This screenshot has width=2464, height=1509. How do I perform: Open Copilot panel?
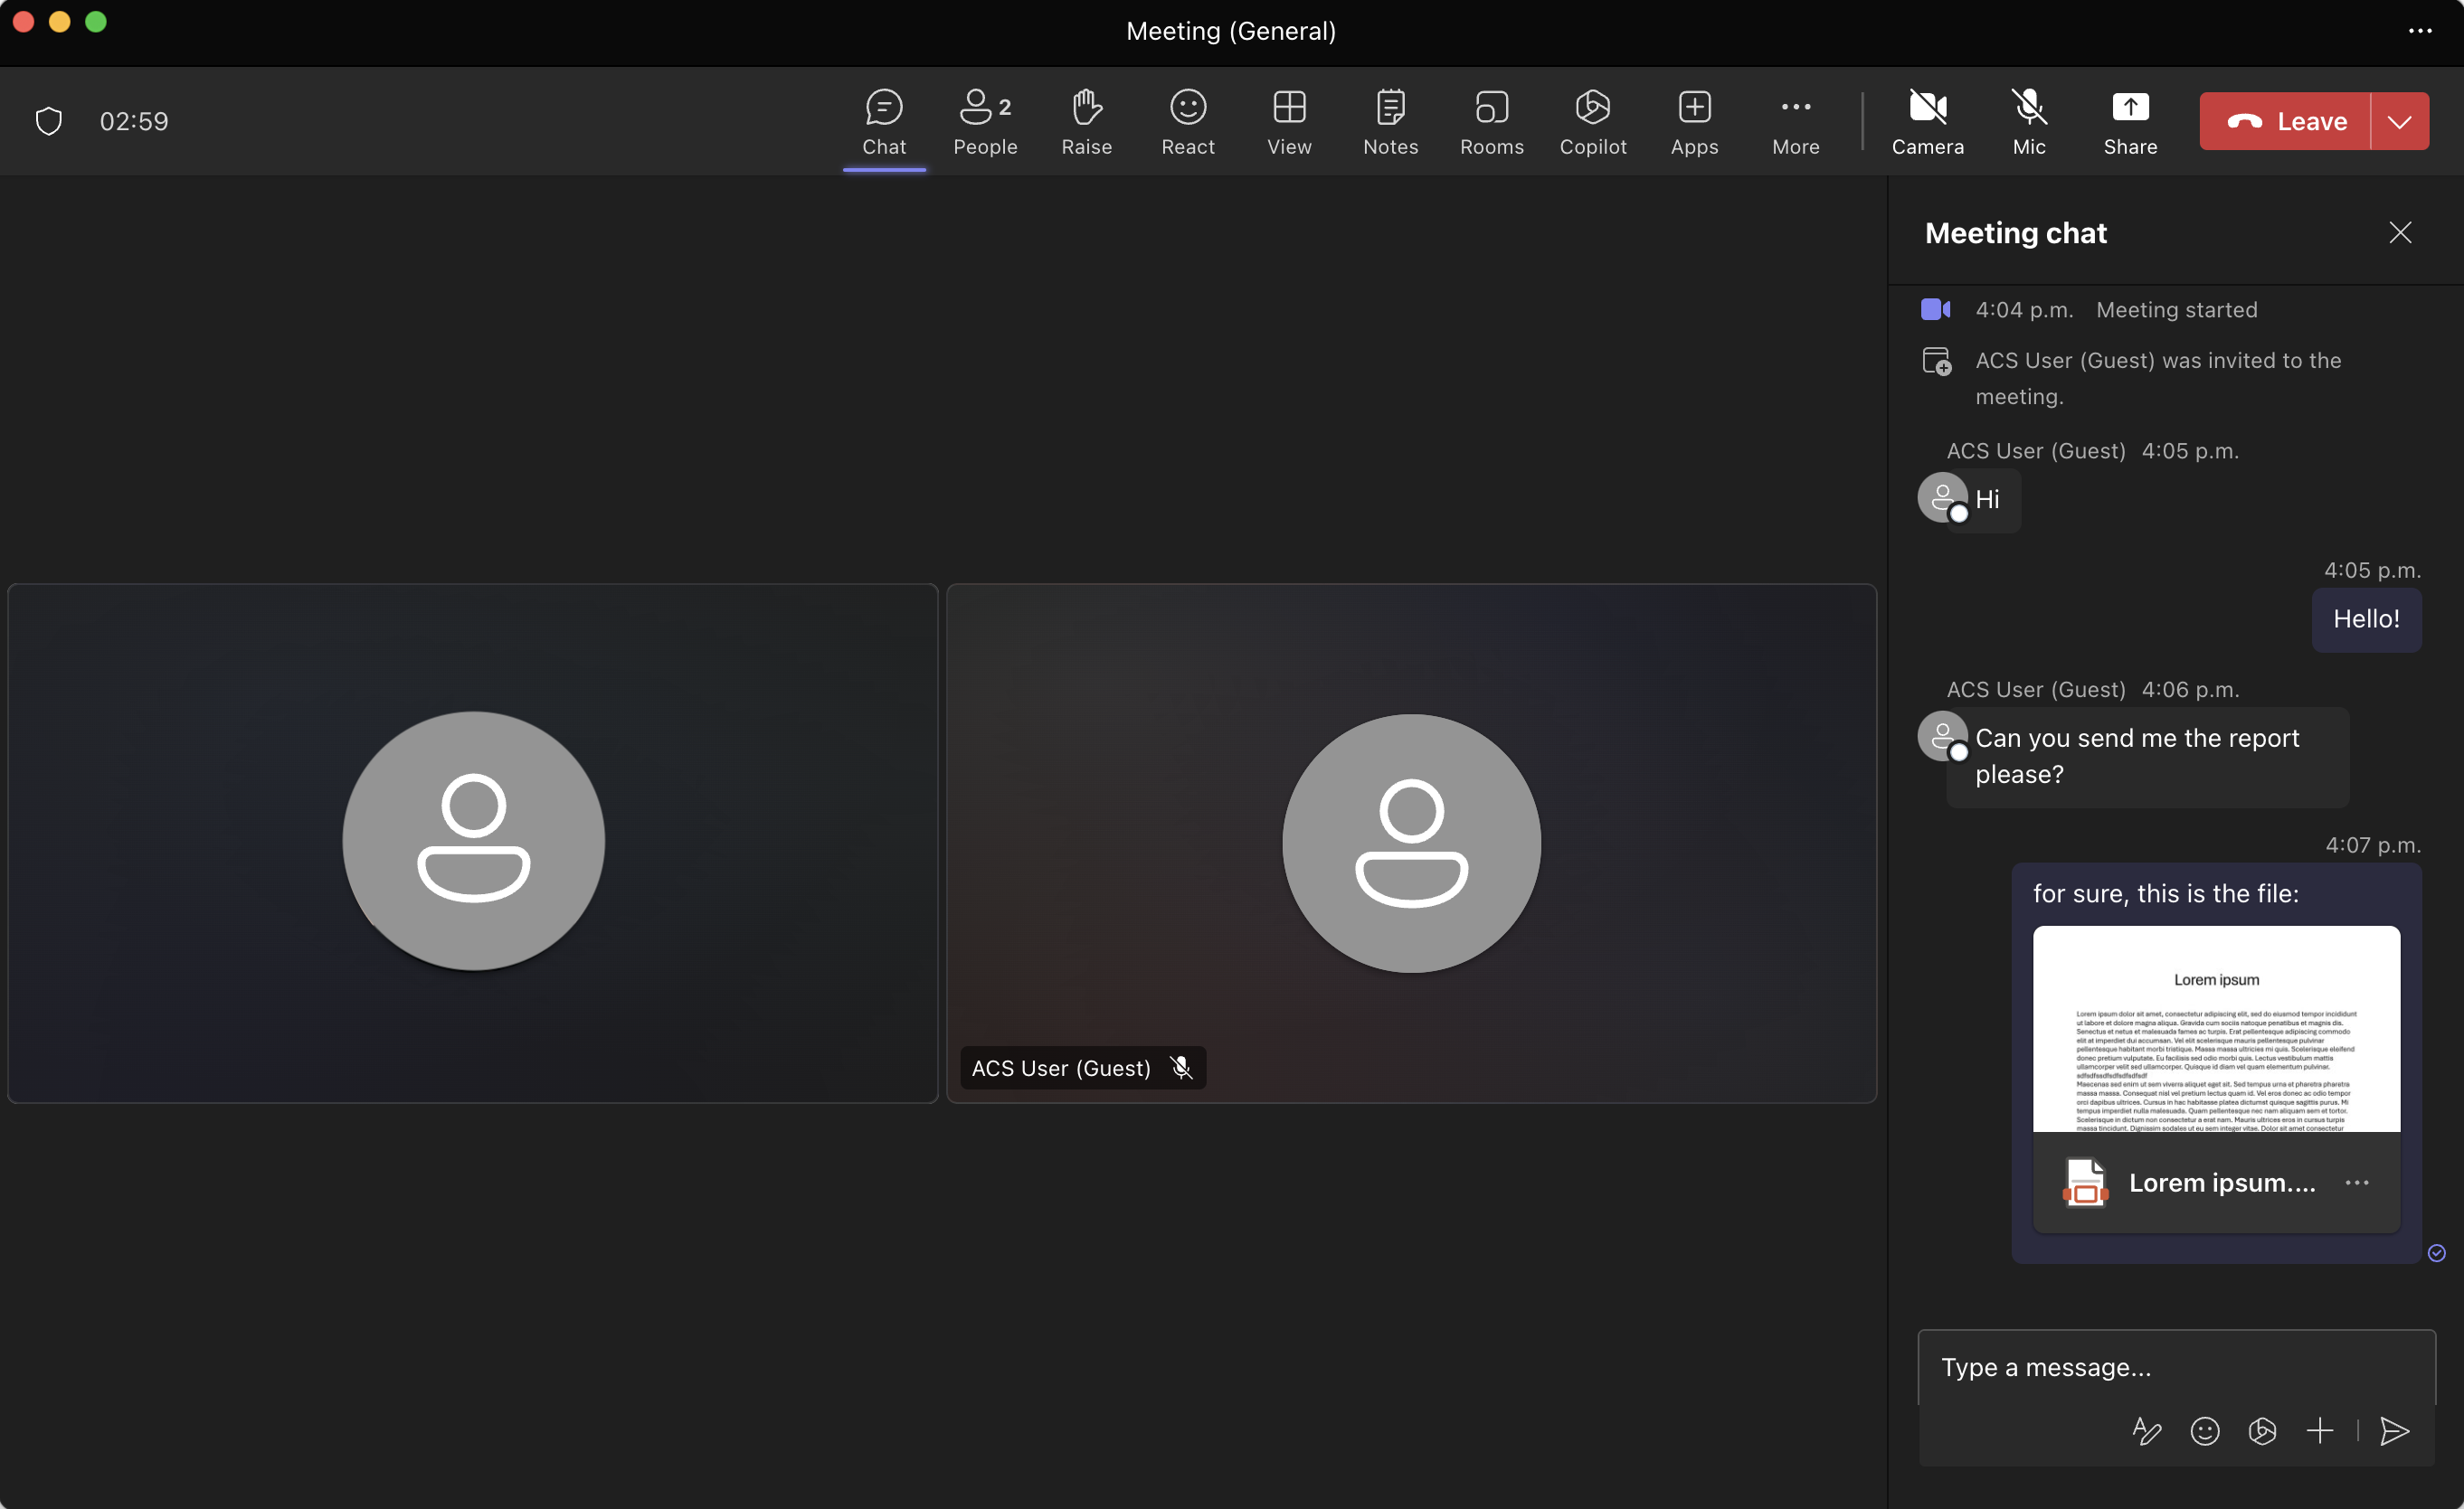[1593, 119]
